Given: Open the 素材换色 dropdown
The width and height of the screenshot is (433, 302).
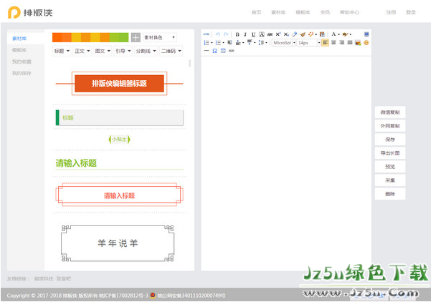Looking at the screenshot, I should (x=160, y=37).
